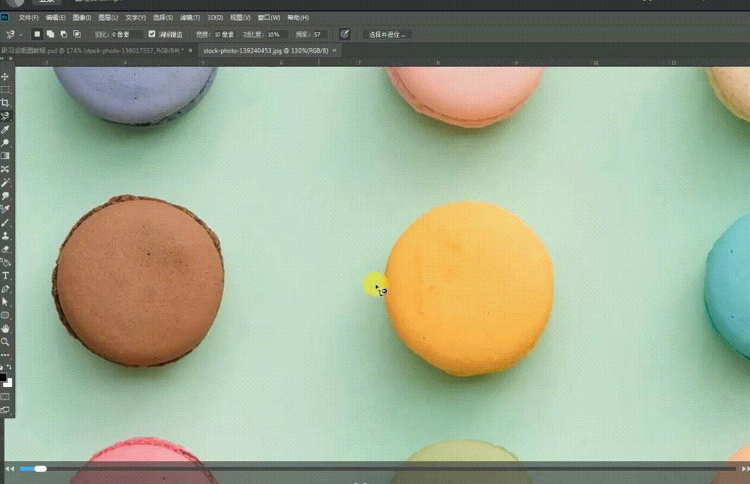Image resolution: width=750 pixels, height=484 pixels.
Task: Toggle the tablet pen pressure button
Action: [x=345, y=34]
